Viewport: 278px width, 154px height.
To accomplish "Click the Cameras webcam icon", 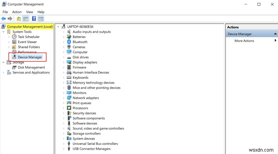I will click(69, 47).
